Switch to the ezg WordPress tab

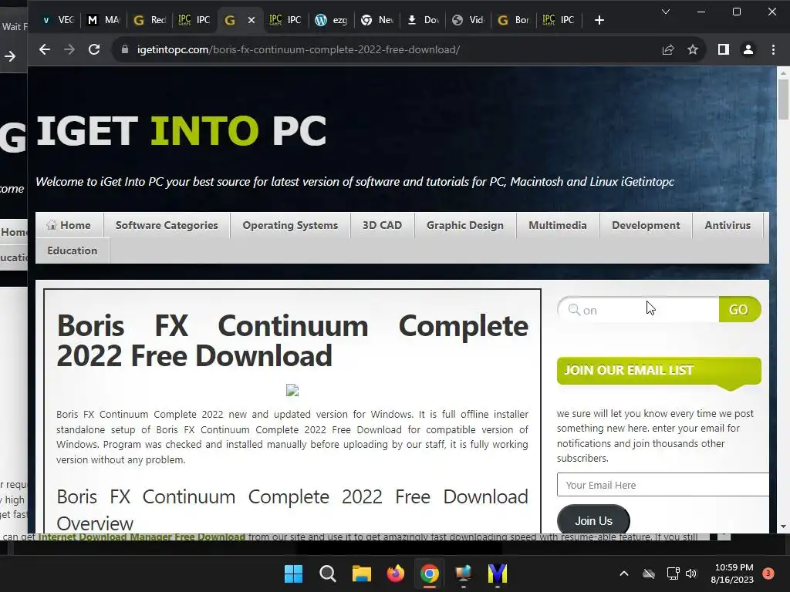click(332, 20)
